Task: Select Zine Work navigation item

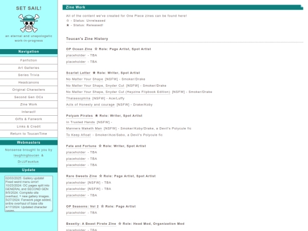Action: coord(29,104)
